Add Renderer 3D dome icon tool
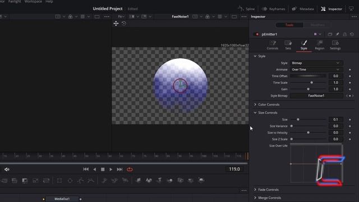 pyautogui.click(x=201, y=181)
